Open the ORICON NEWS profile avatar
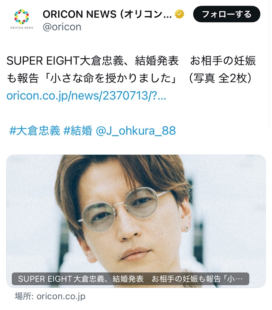Viewport: 272px width, 310px height. [22, 19]
